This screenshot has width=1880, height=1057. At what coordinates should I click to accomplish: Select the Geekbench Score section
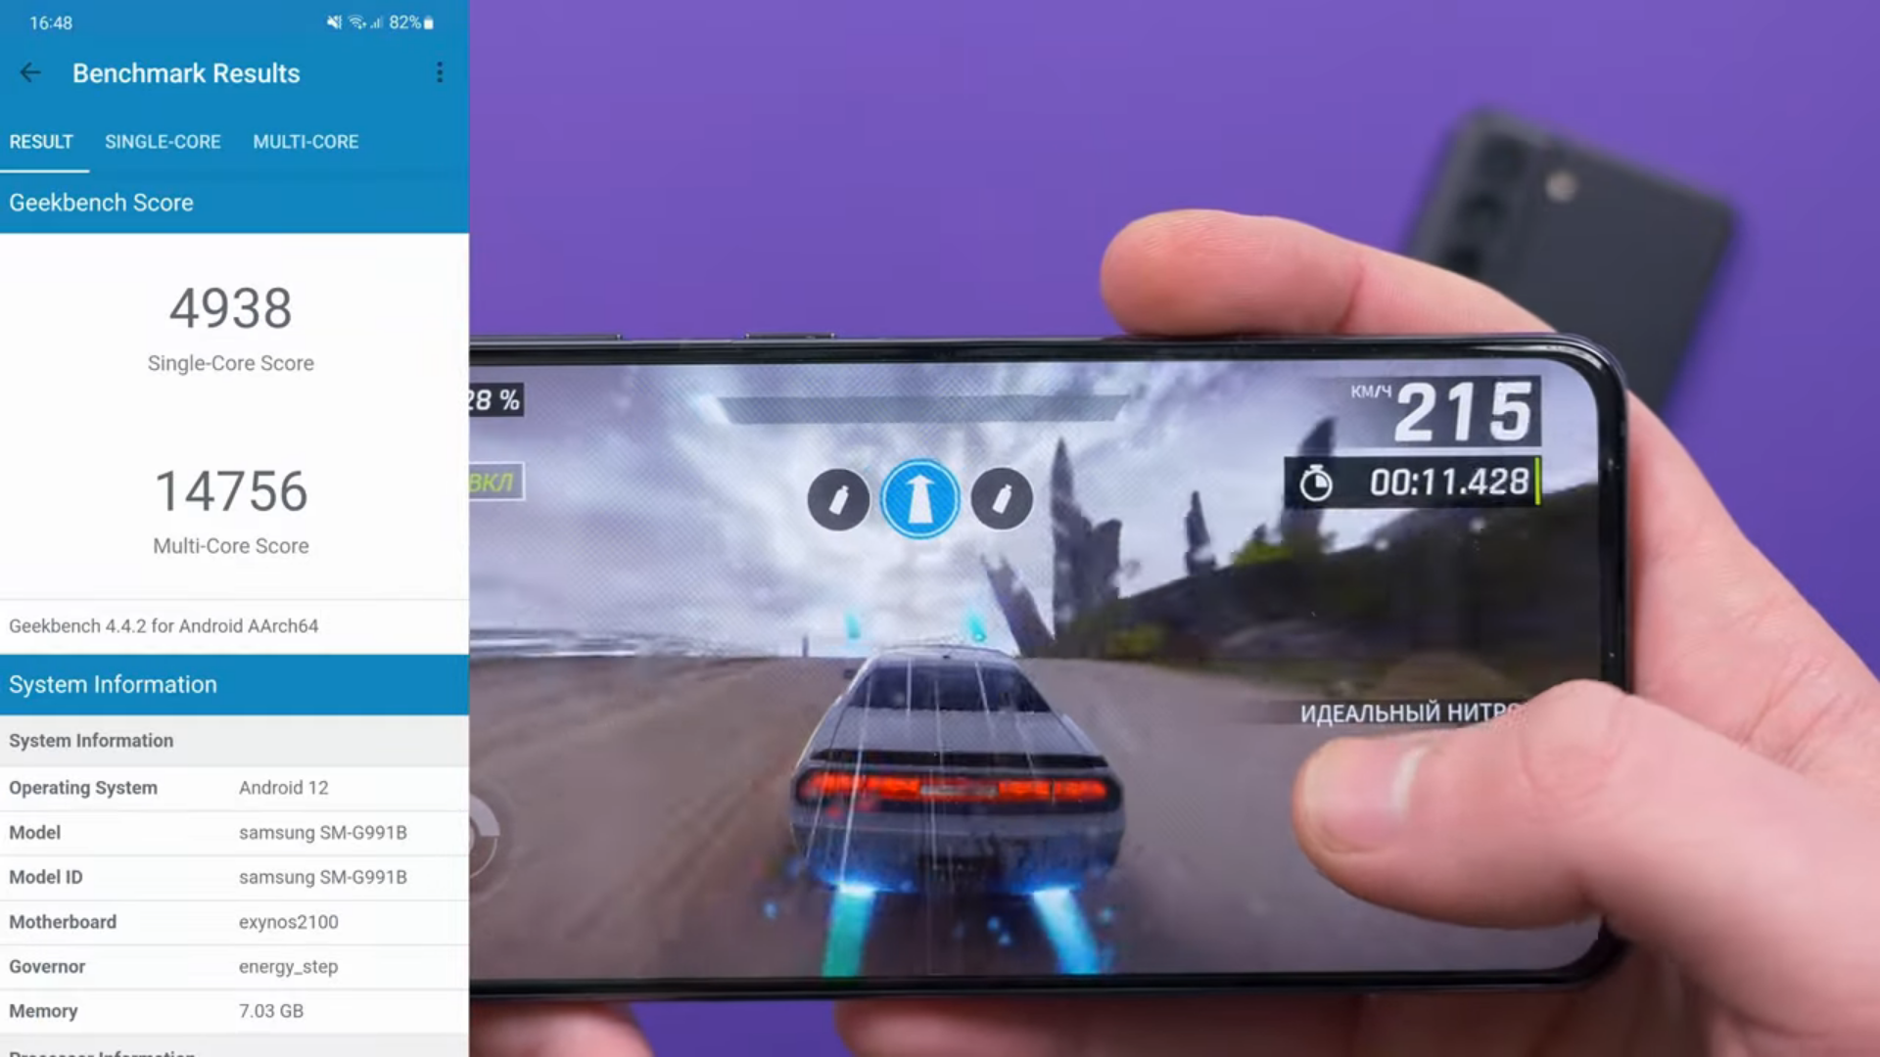click(101, 203)
